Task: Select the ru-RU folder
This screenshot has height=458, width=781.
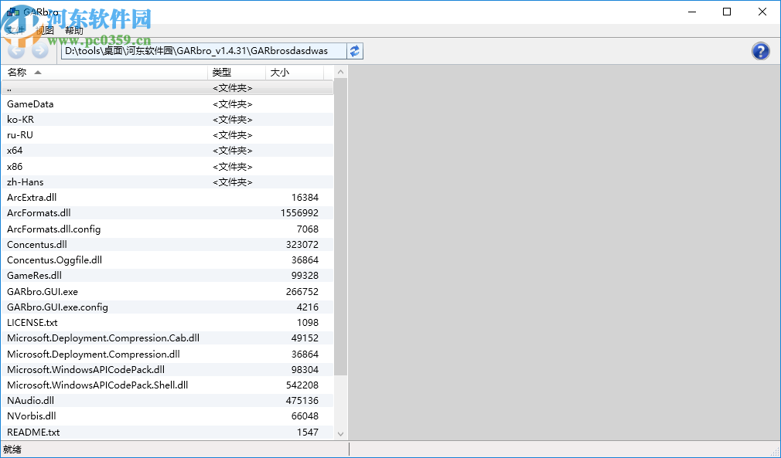Action: [167, 134]
